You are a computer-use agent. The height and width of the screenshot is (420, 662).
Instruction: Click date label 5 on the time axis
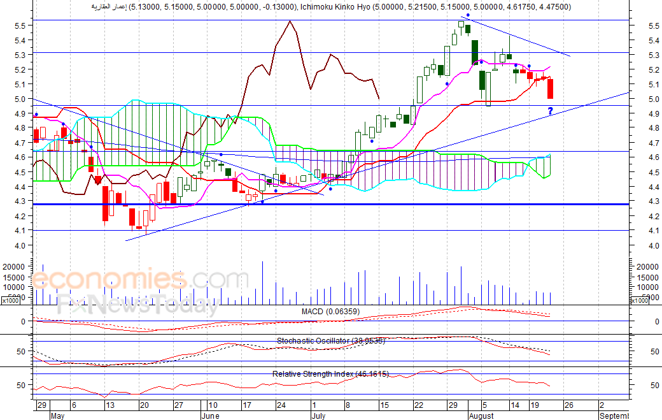(484, 405)
